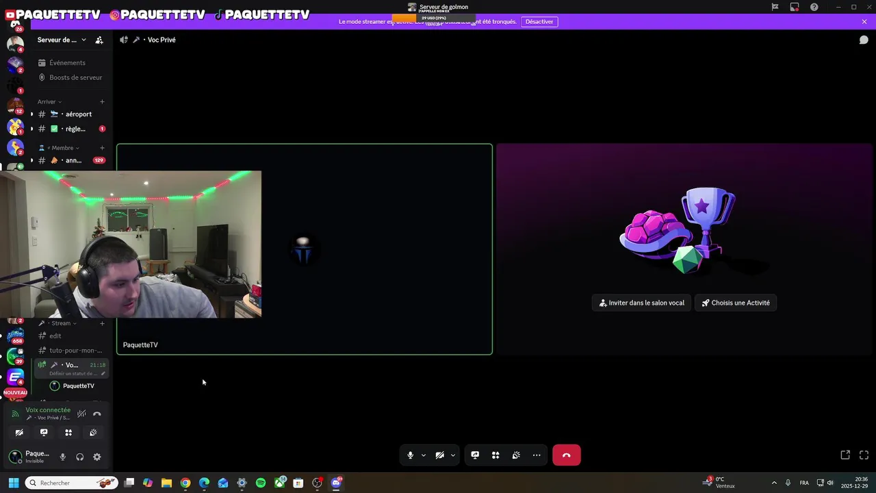Open the invite people icon beside server name
The height and width of the screenshot is (493, 876).
pos(99,40)
